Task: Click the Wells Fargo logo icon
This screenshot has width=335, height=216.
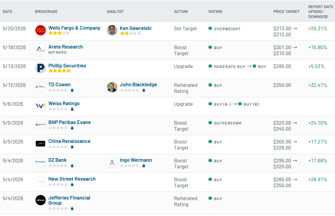Action: click(x=41, y=30)
